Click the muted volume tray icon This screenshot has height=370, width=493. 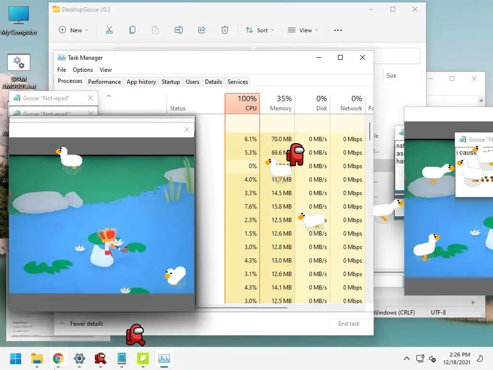coord(432,358)
